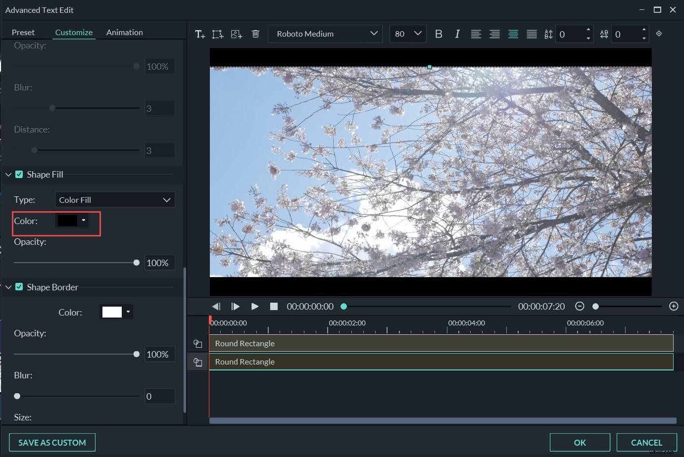The width and height of the screenshot is (684, 457).
Task: Zoom in on the timeline
Action: (674, 306)
